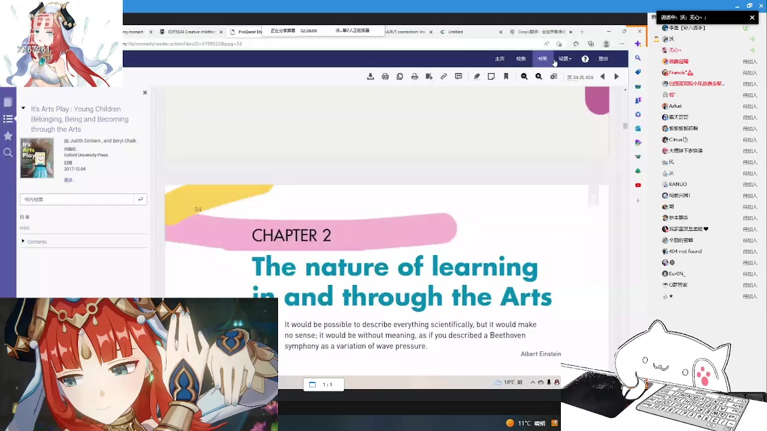Select the highlighter tool
Screen dimensions: 767x431
(476, 77)
